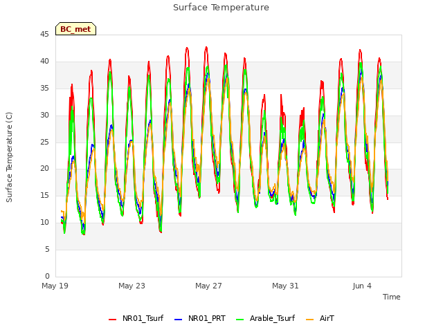Click the May 23 date tick label
The width and height of the screenshot is (443, 332).
[132, 286]
